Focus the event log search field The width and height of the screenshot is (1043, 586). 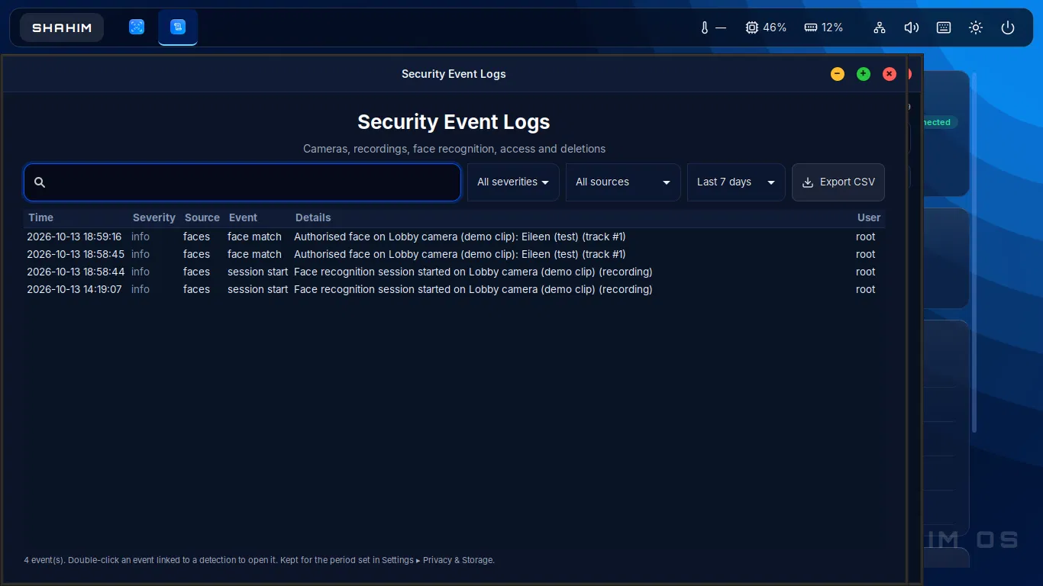tap(242, 182)
